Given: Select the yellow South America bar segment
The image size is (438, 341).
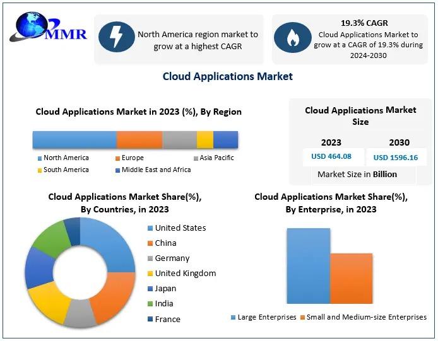Looking at the screenshot, I should pyautogui.click(x=205, y=139).
